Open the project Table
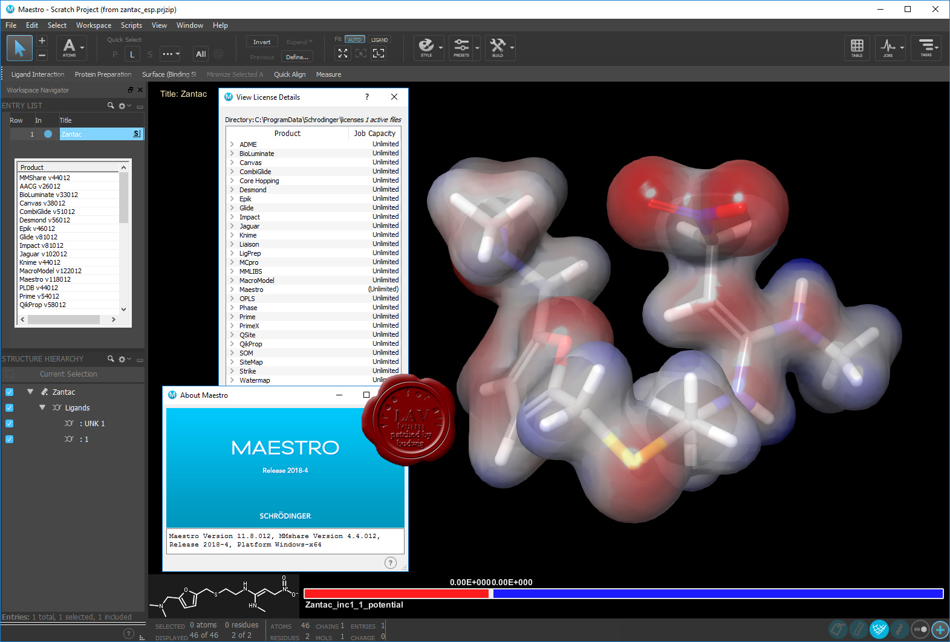Image resolution: width=950 pixels, height=642 pixels. point(857,48)
